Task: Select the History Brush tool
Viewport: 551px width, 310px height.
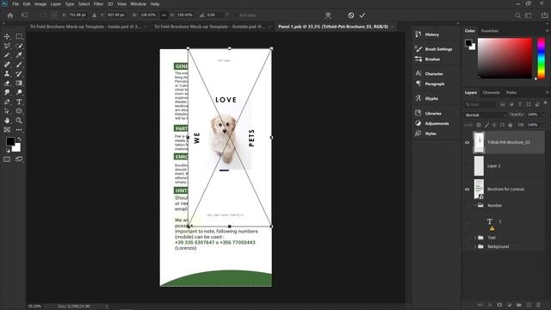Action: (x=19, y=73)
